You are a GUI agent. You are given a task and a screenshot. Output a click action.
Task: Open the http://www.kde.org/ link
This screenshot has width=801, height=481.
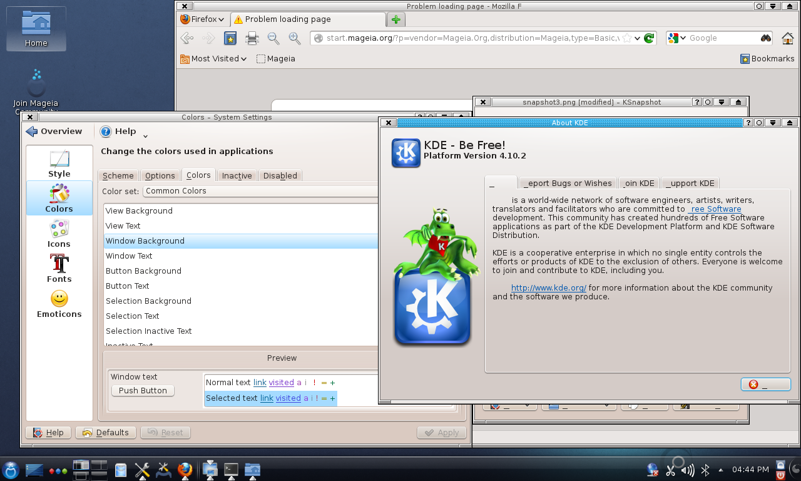coord(549,288)
